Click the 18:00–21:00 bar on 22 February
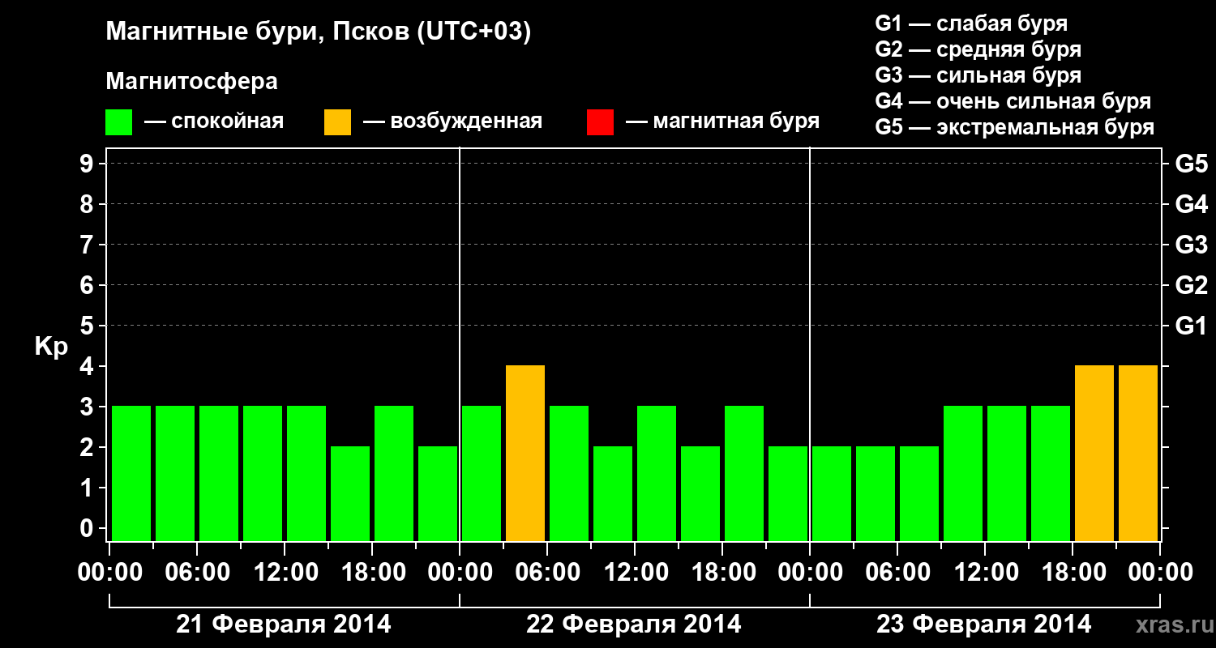1216x648 pixels. (744, 474)
